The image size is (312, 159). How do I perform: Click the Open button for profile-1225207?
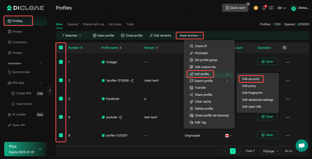coord(267,135)
